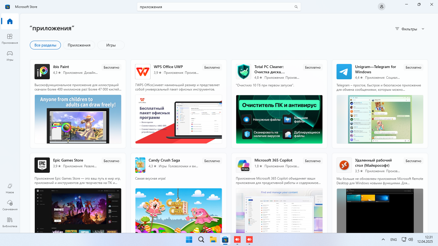438x246 pixels.
Task: Click the ibis Paint app icon
Action: [42, 72]
